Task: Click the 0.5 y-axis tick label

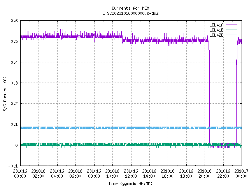Action: tap(14, 41)
